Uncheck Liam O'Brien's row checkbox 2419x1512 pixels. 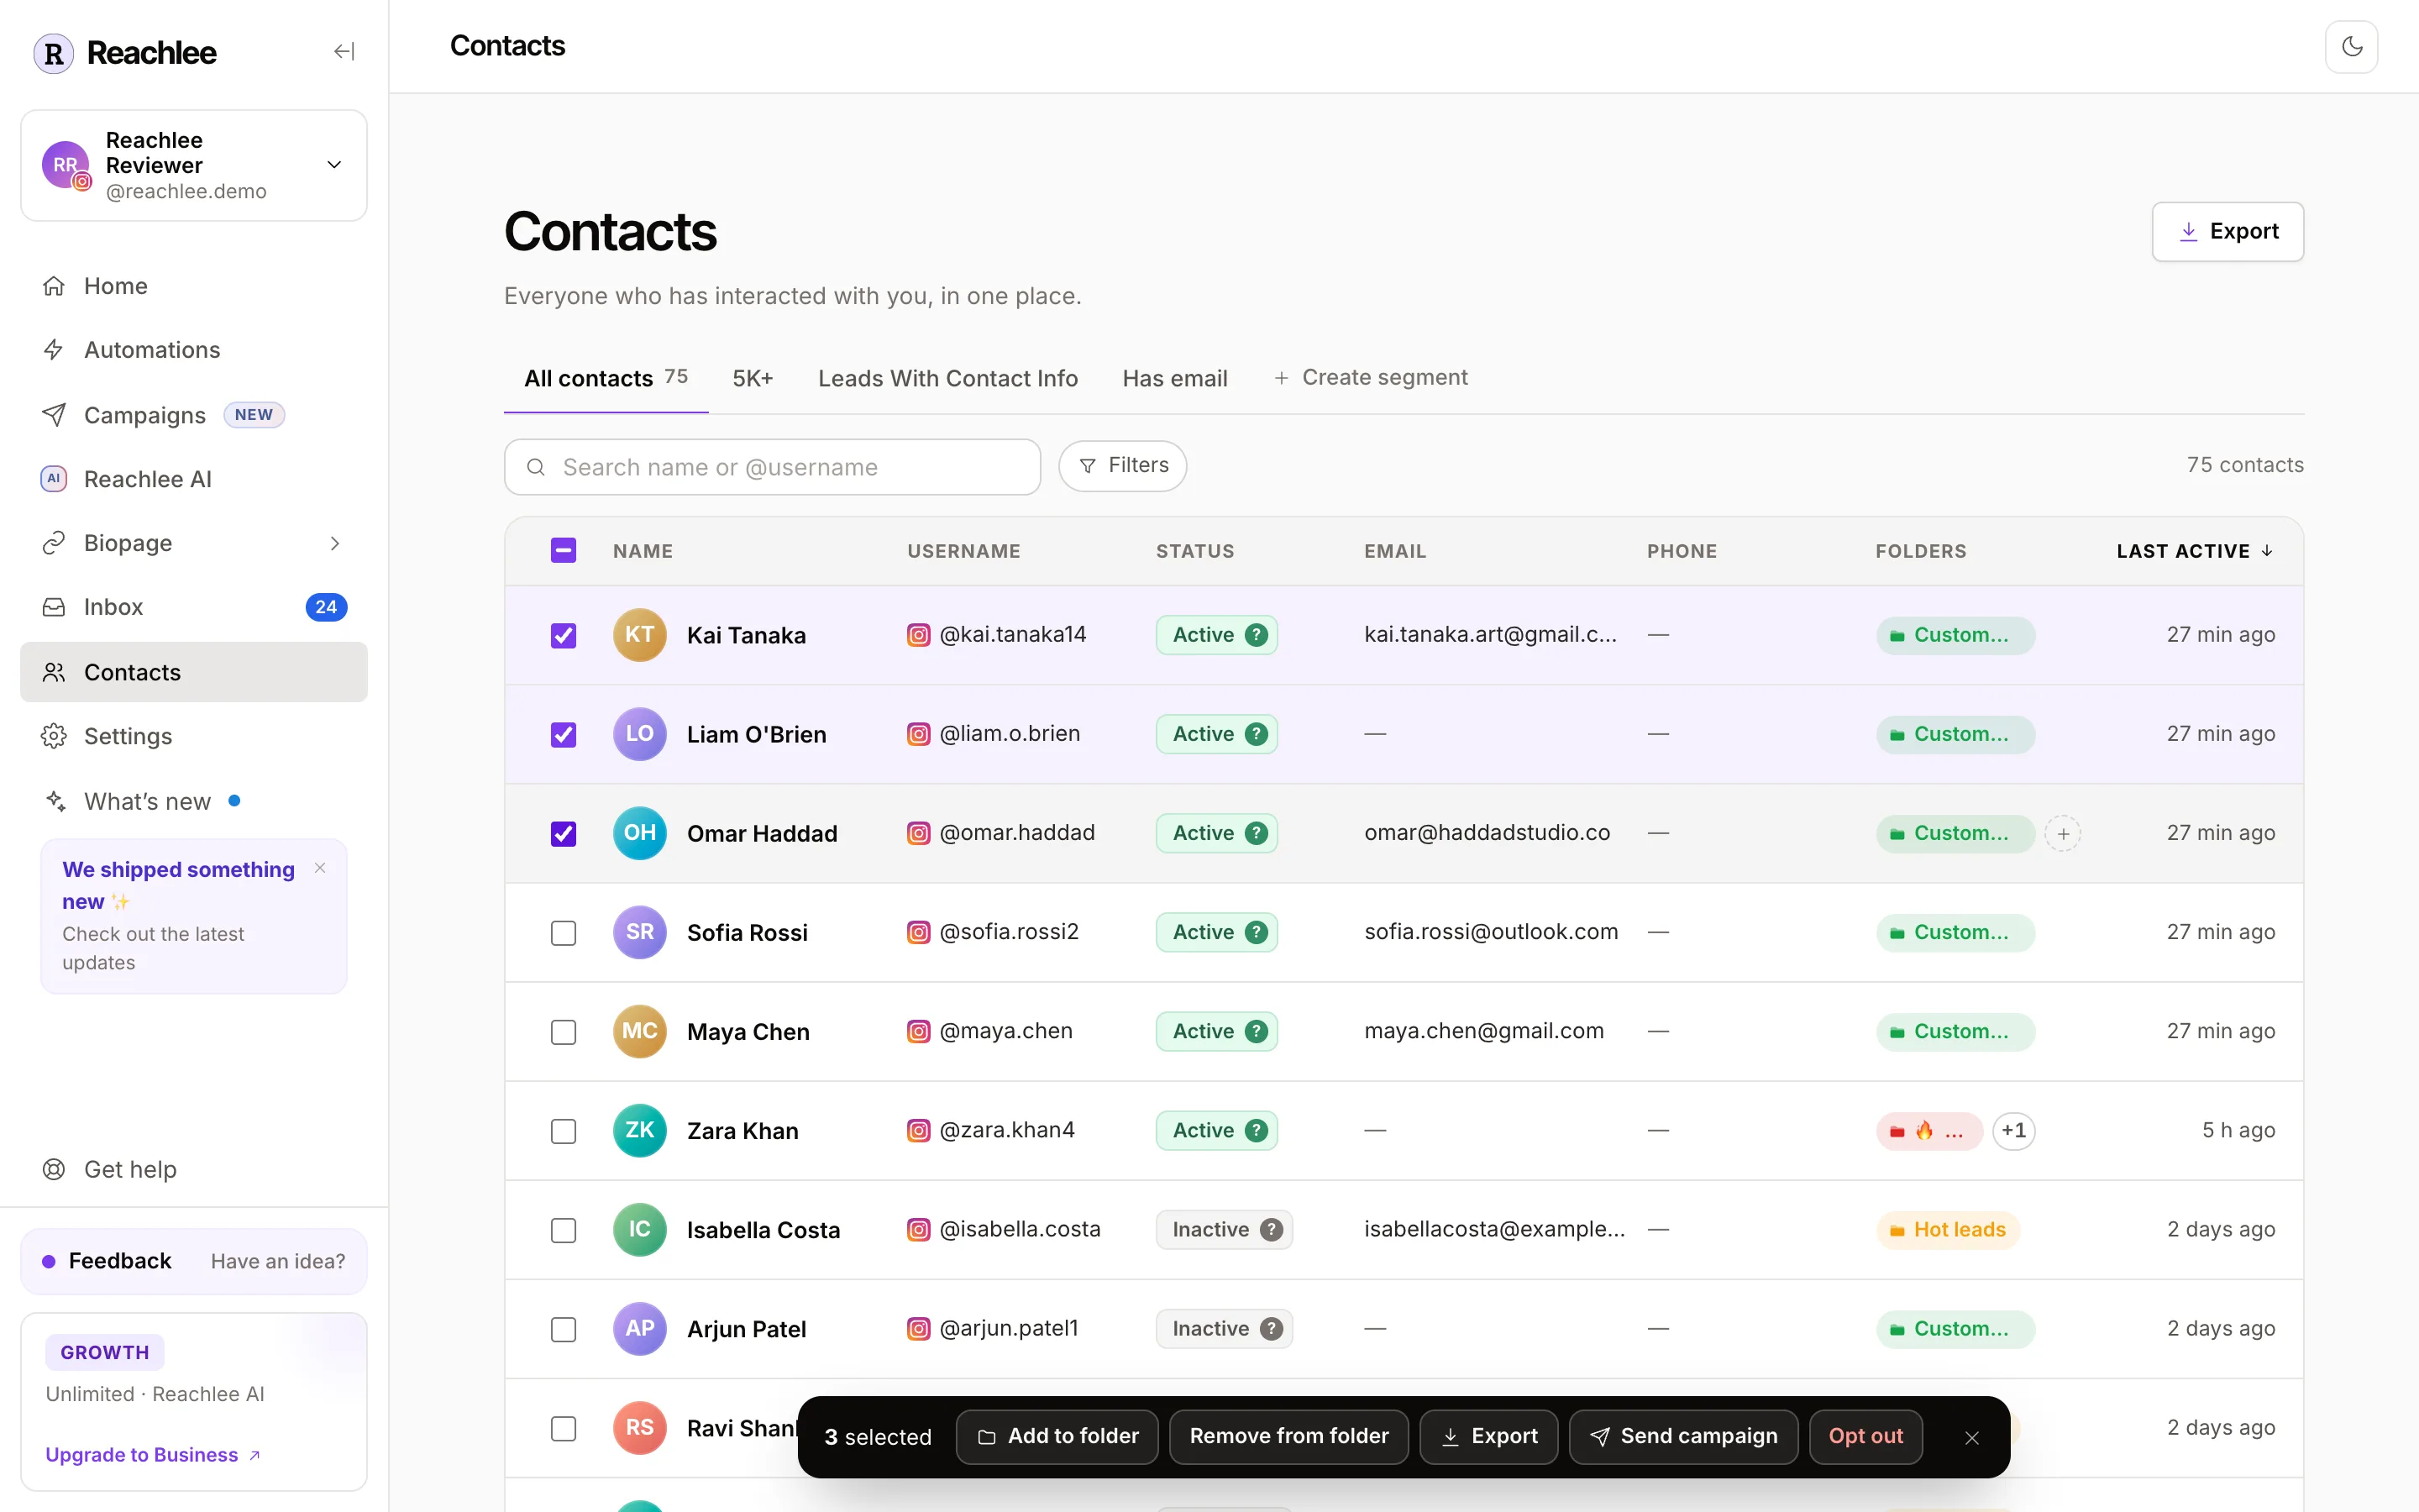564,734
